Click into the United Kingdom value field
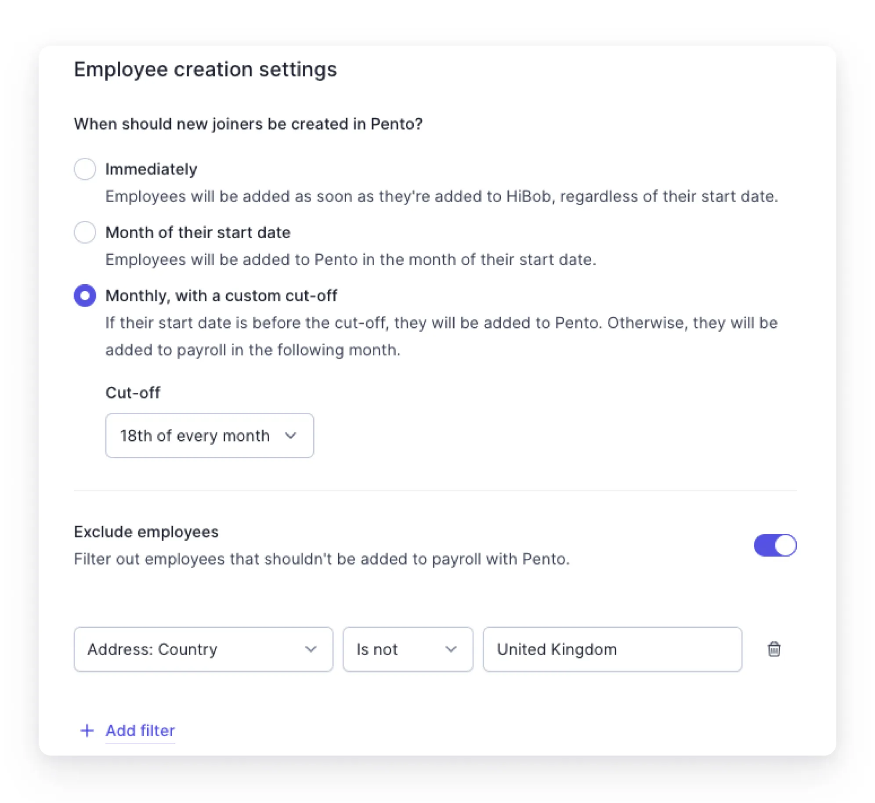 tap(612, 649)
